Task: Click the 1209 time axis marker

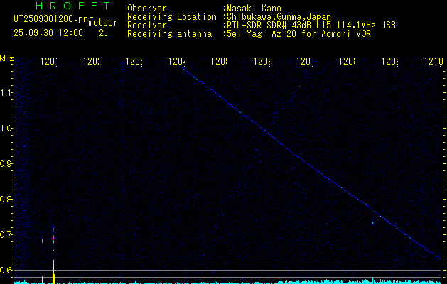Action: (390, 61)
